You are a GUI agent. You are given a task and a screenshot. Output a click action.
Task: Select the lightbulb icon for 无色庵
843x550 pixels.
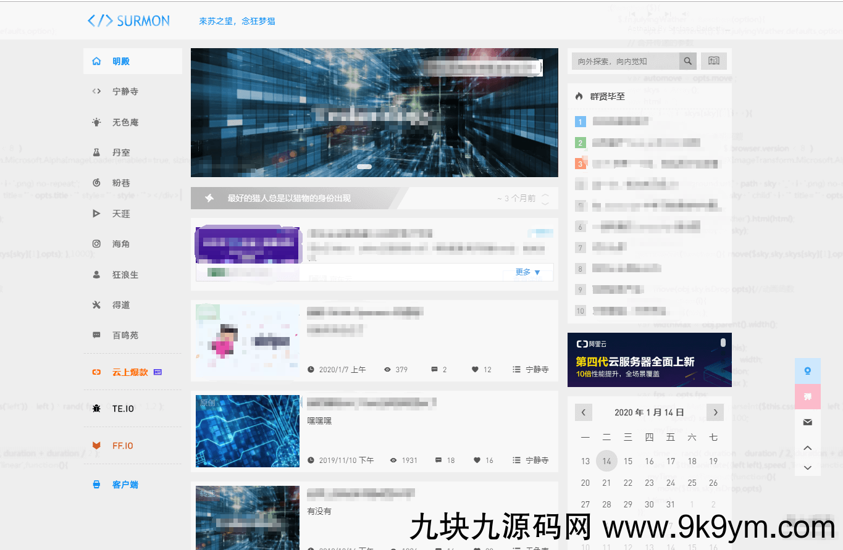(96, 122)
